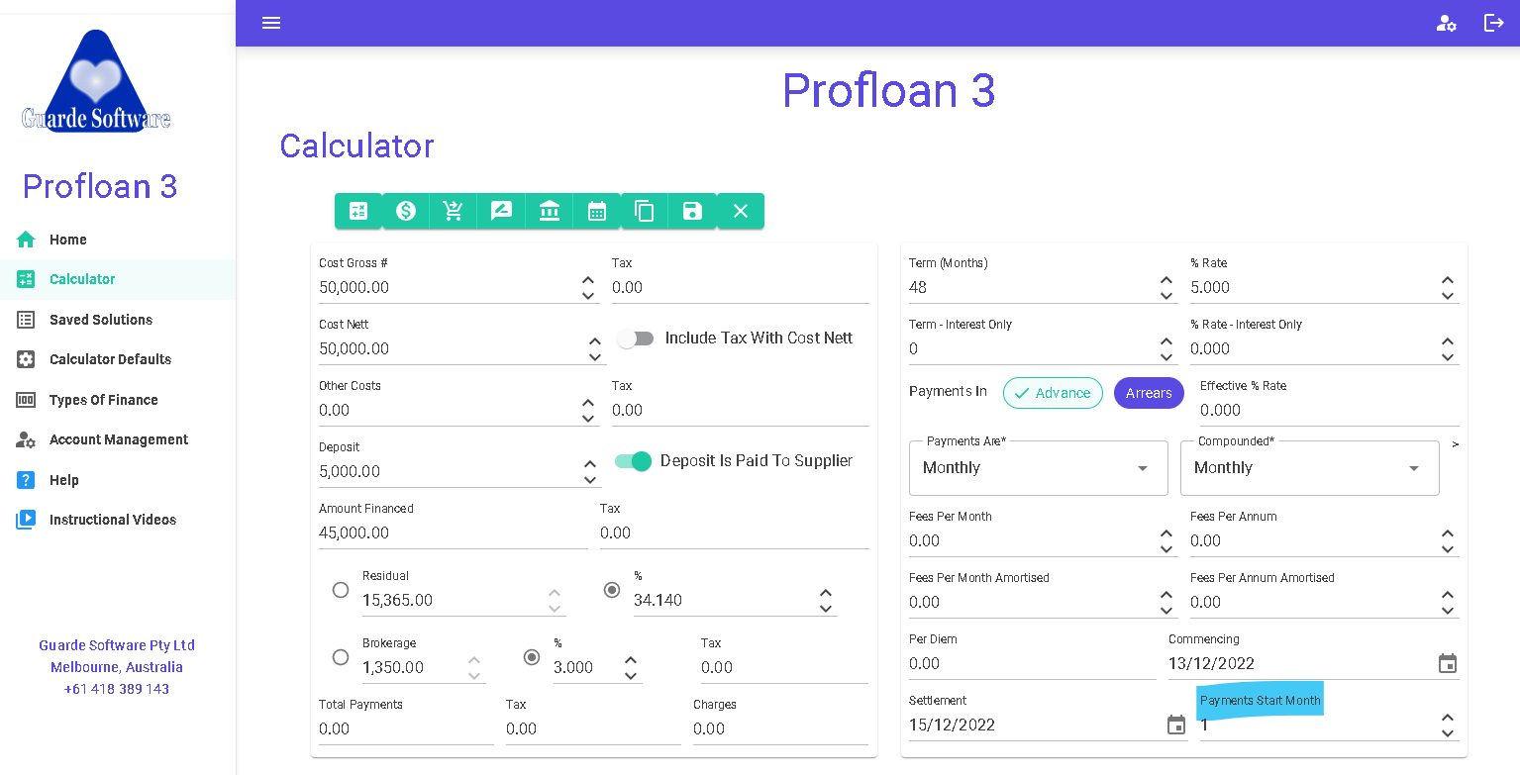Decrease Deposit with the down arrow
Image resolution: width=1520 pixels, height=775 pixels.
pos(591,480)
